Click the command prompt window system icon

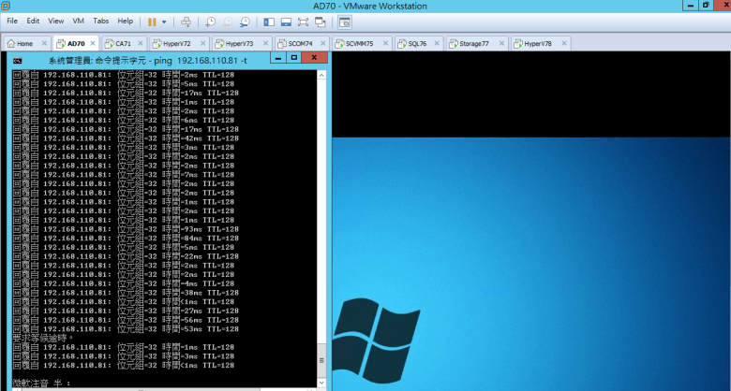(x=18, y=58)
